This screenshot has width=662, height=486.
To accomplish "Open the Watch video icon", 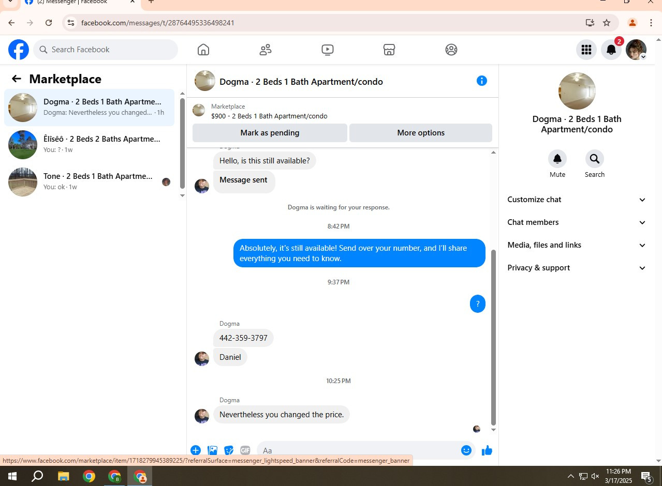I will [327, 50].
